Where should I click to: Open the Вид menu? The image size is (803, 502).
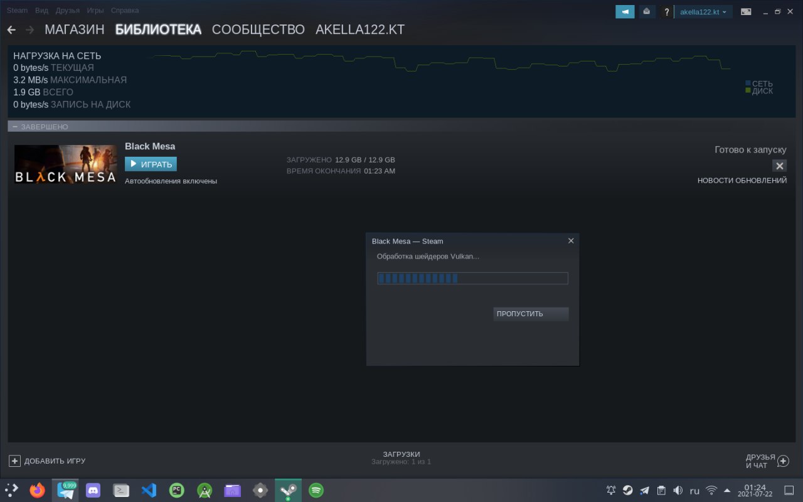(41, 11)
